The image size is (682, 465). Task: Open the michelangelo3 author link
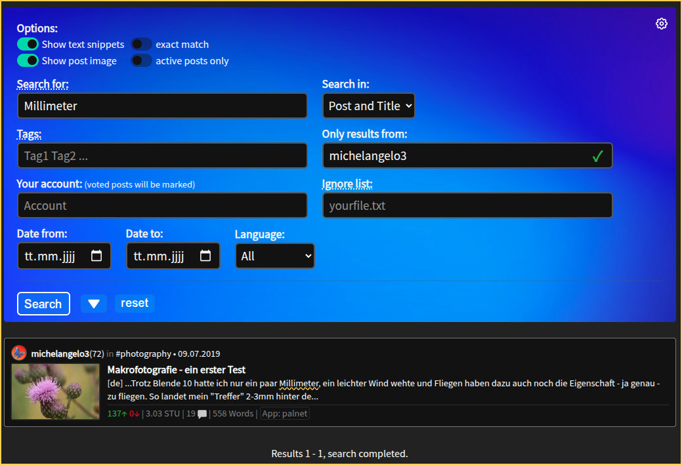point(60,354)
